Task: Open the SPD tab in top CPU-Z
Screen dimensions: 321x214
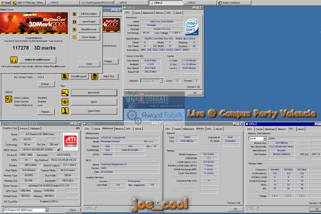Action: (169, 13)
